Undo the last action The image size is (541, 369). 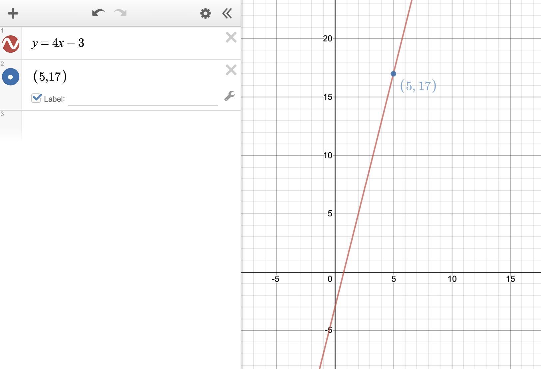98,13
